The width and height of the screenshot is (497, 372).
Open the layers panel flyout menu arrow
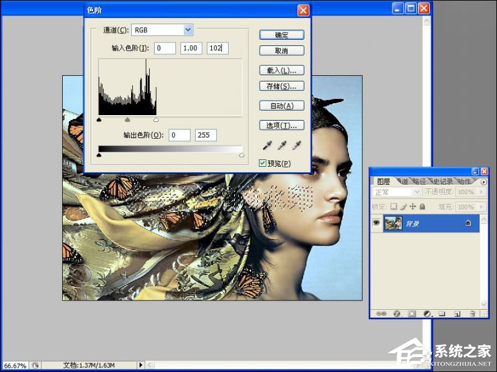[484, 182]
